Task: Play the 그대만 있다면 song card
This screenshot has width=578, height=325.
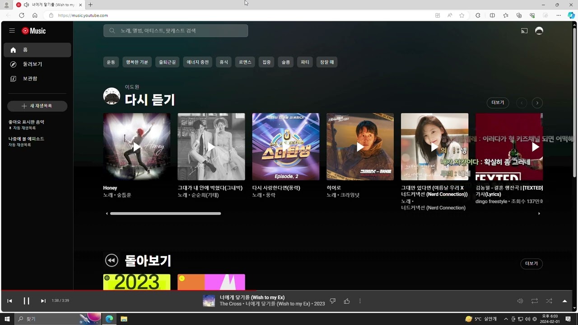Action: coord(435,147)
